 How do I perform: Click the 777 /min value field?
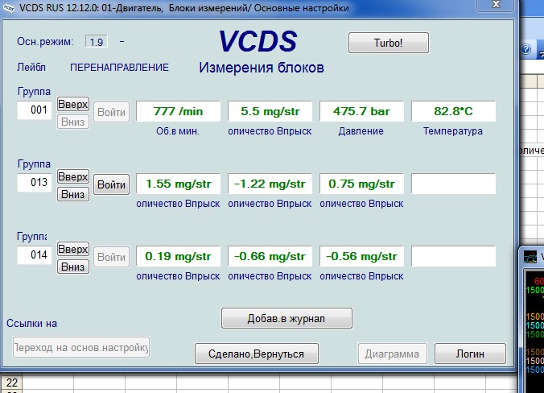[178, 111]
